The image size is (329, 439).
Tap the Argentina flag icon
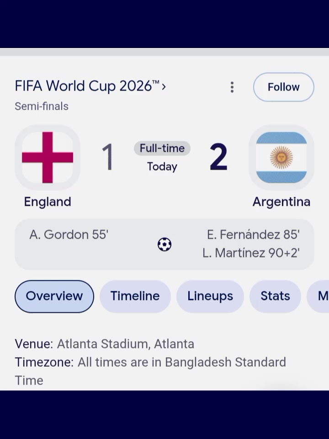click(281, 157)
